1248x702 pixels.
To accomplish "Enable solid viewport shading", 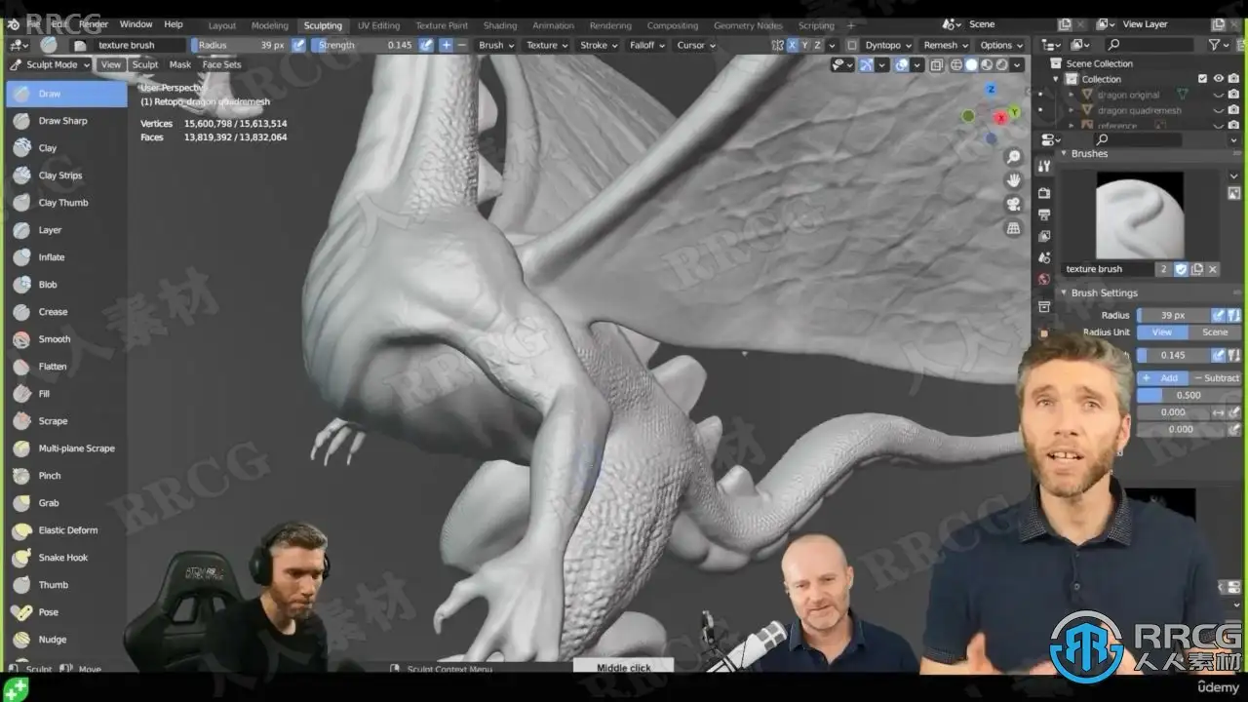I will click(971, 65).
